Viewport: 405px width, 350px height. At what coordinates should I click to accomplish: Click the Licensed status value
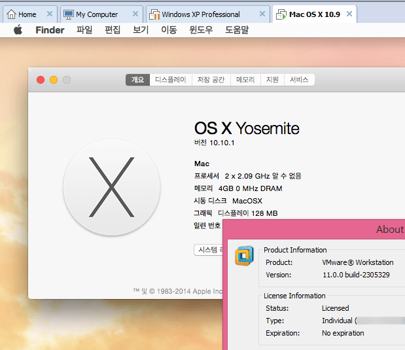[x=335, y=308]
